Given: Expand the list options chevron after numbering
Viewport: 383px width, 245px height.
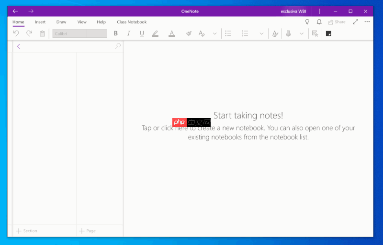Looking at the screenshot, I should coord(261,33).
